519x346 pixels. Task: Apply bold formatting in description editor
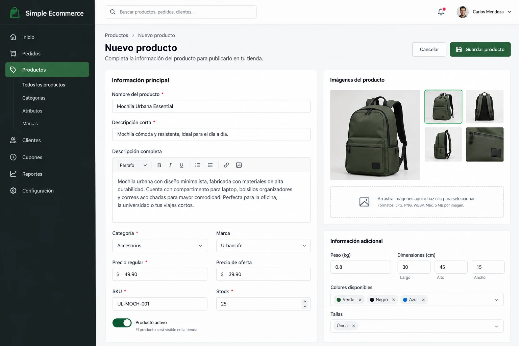click(x=159, y=165)
